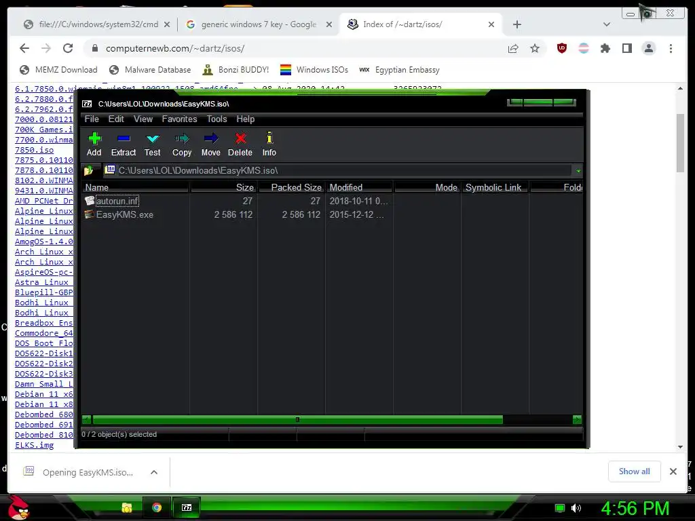Viewport: 695px width, 521px height.
Task: Reload the computernewb page
Action: coord(67,48)
